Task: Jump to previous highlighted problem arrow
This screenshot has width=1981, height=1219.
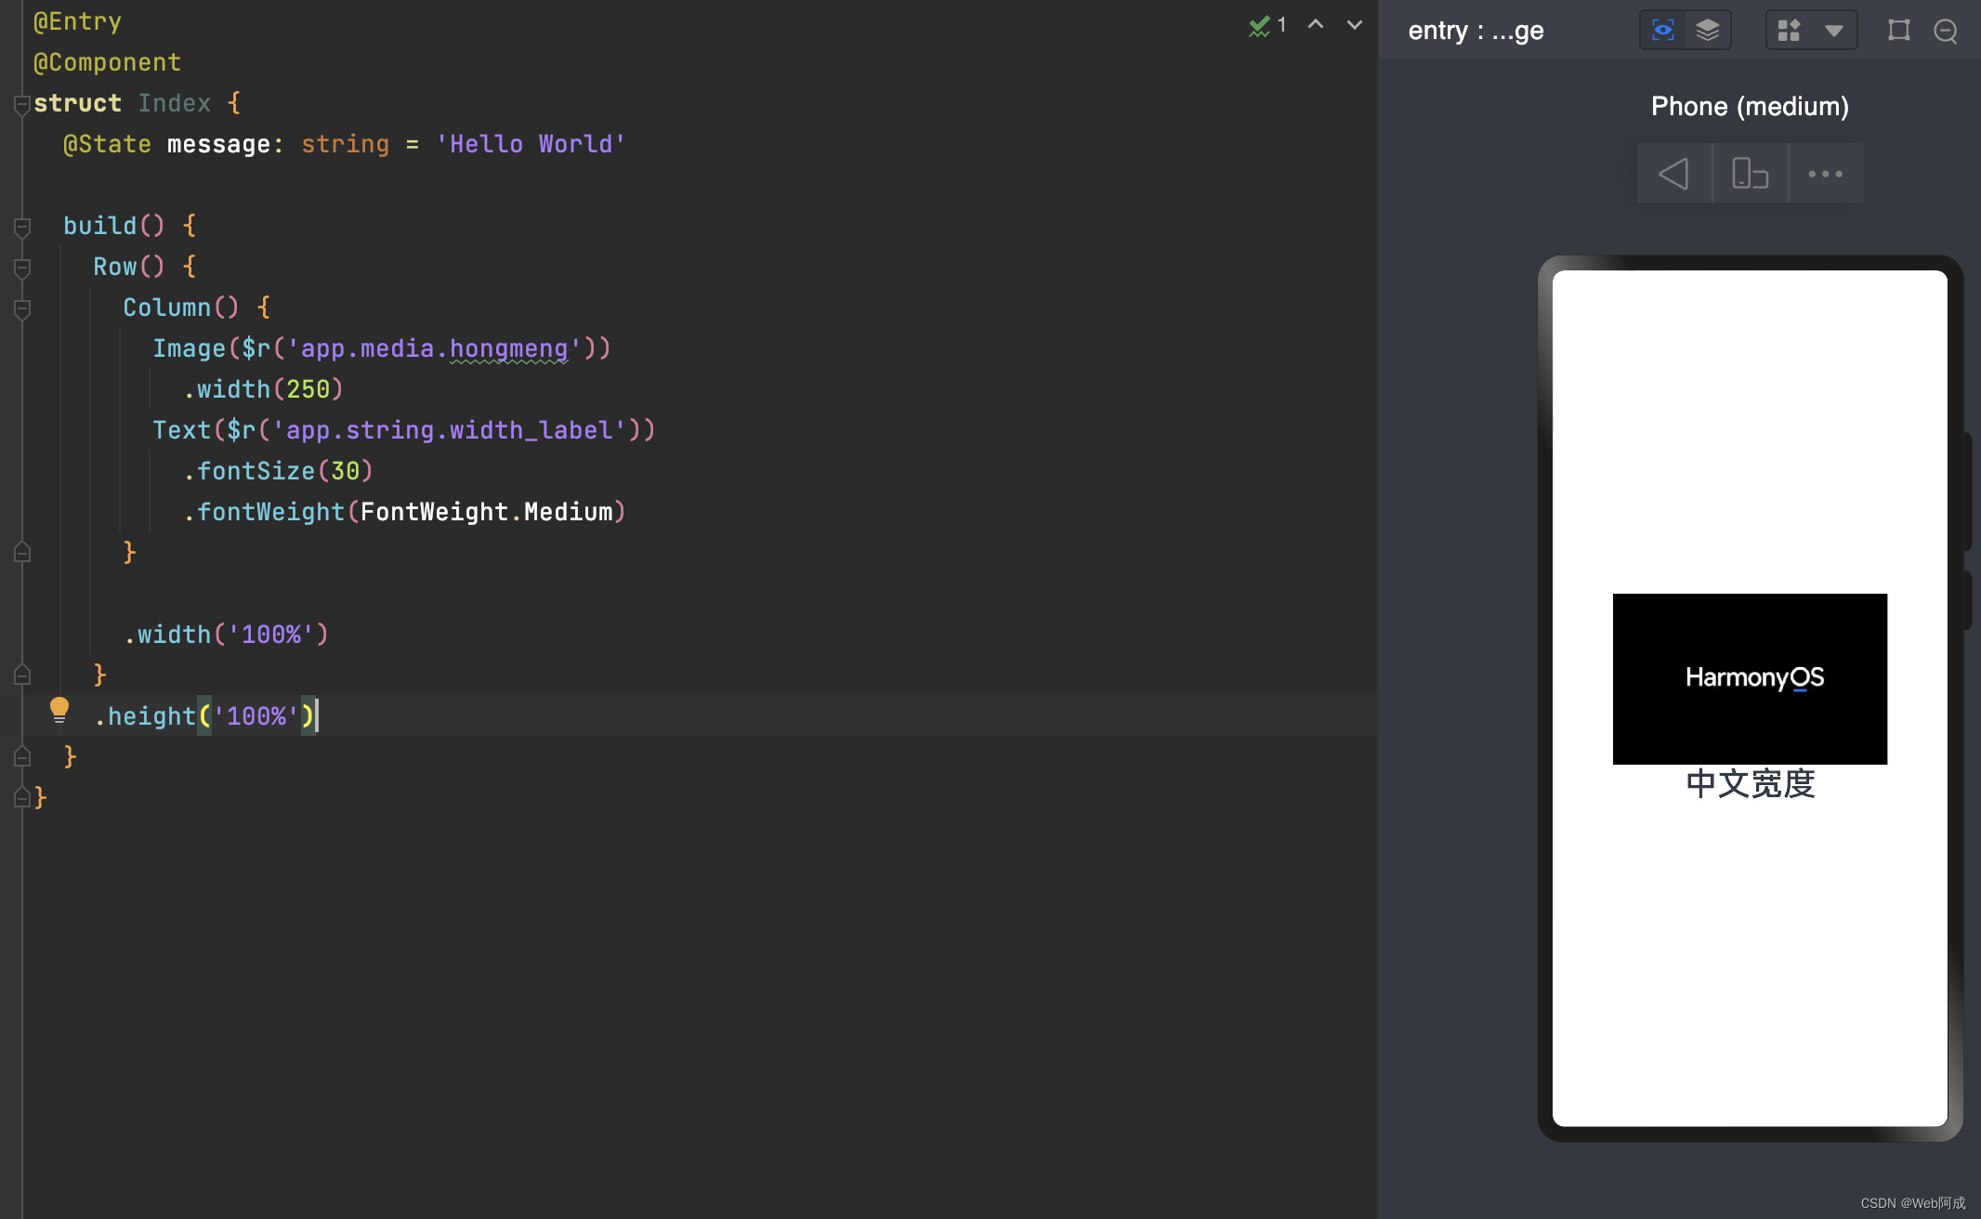Action: point(1316,25)
